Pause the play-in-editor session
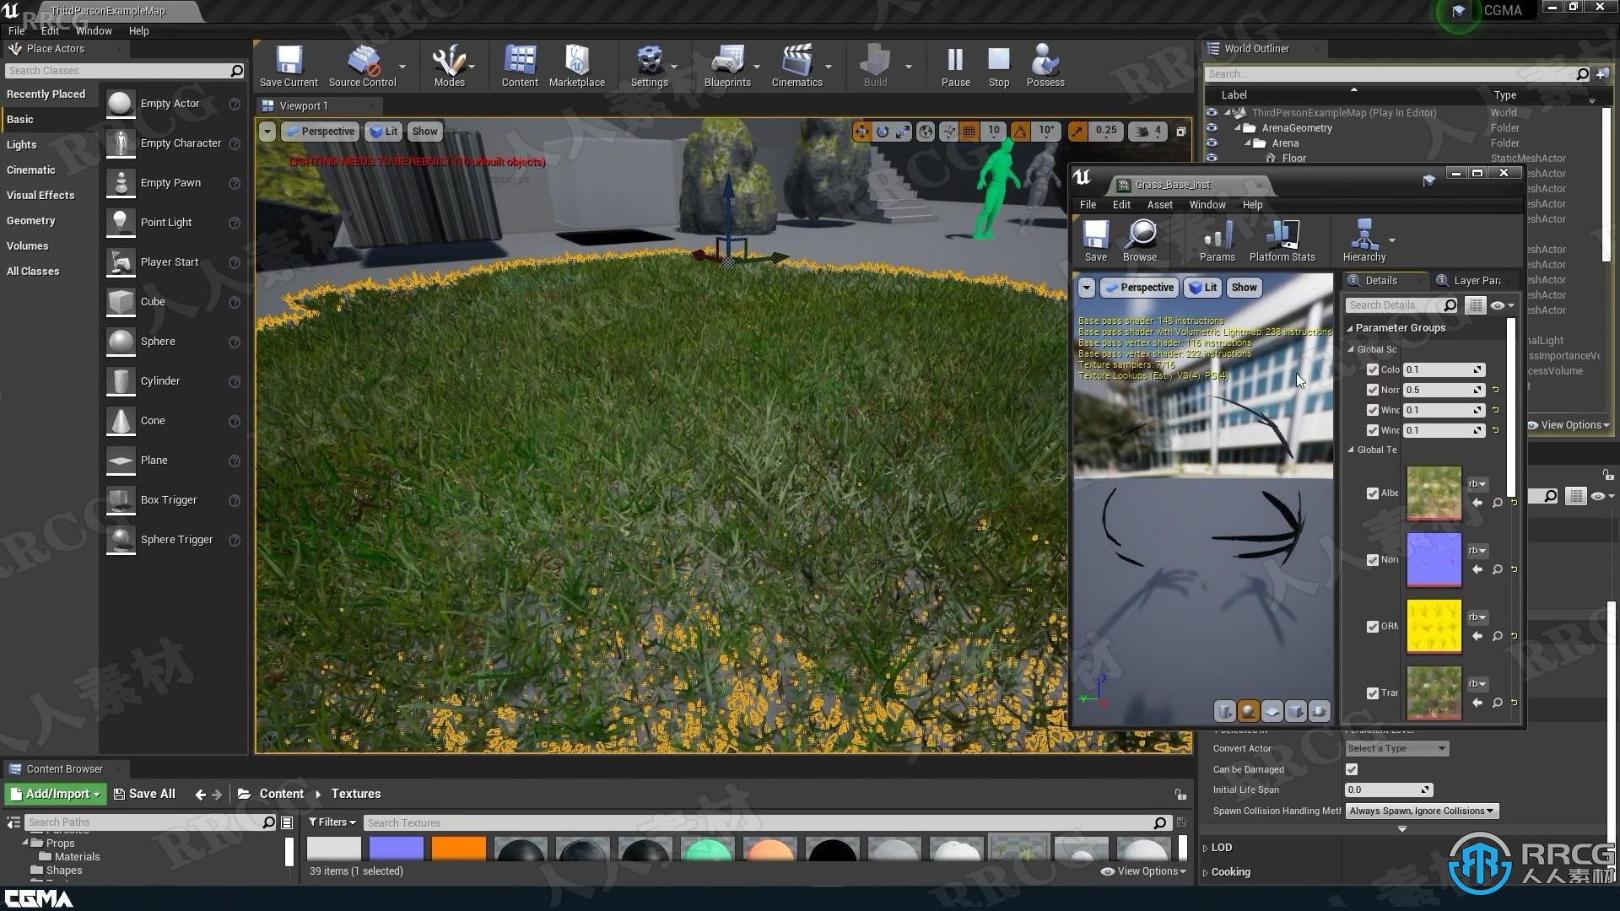1620x911 pixels. click(x=955, y=66)
